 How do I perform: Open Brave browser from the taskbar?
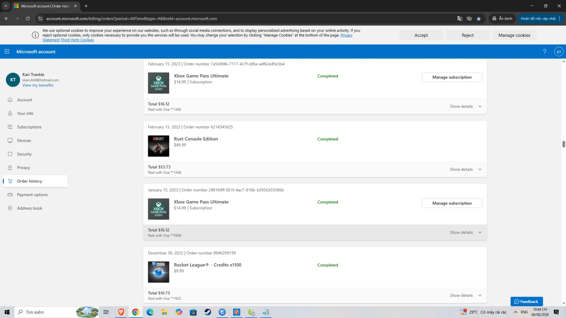click(121, 312)
